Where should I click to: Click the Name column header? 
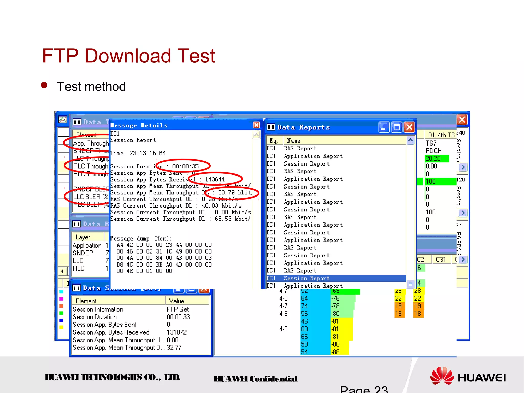(345, 140)
